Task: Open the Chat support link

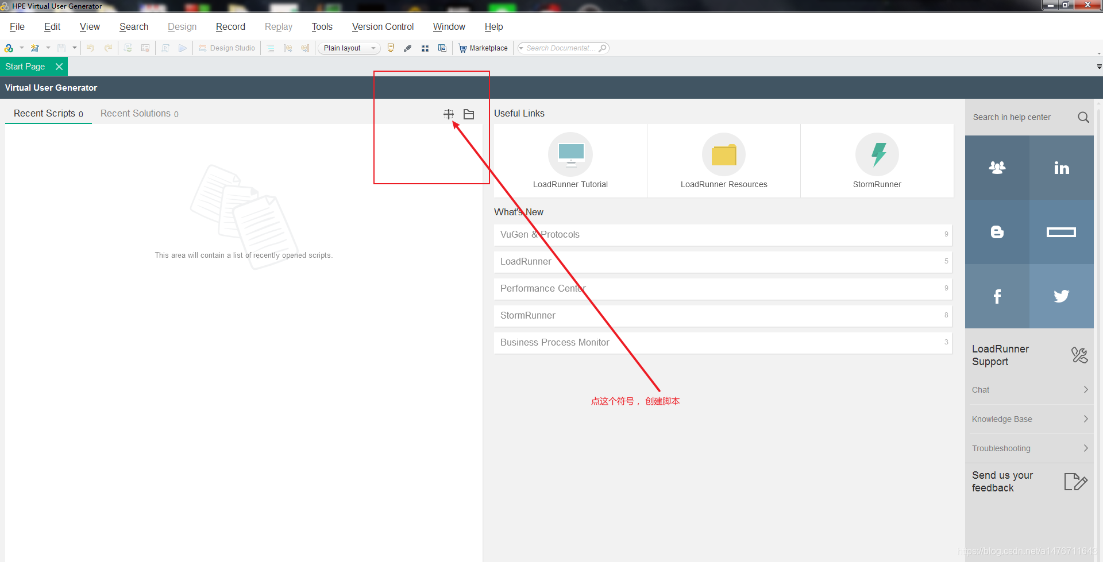Action: [1029, 390]
